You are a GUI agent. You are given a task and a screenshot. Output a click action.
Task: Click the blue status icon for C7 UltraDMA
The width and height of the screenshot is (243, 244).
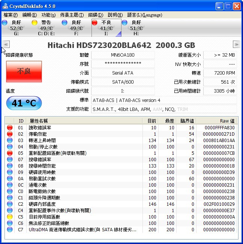coord(10,229)
